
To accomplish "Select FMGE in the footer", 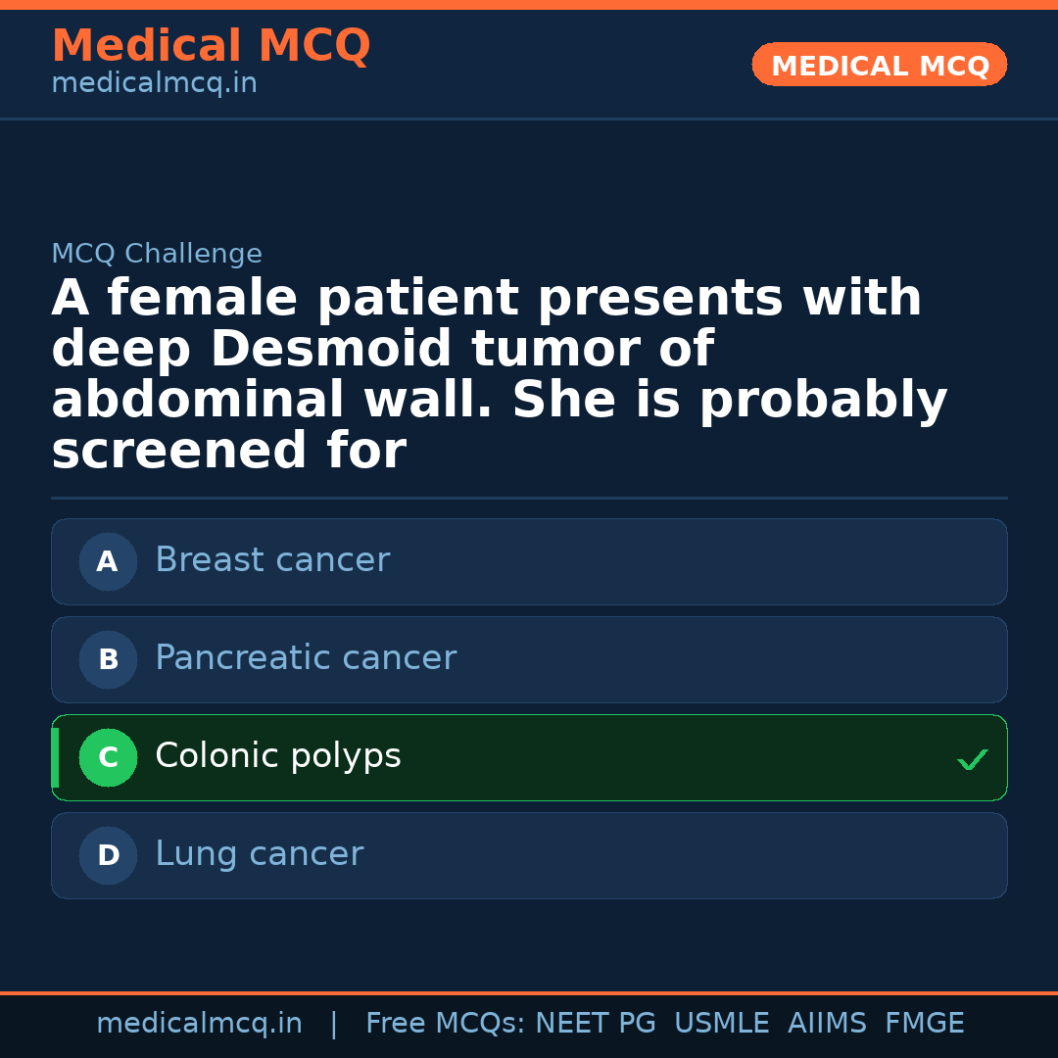I will point(925,1024).
